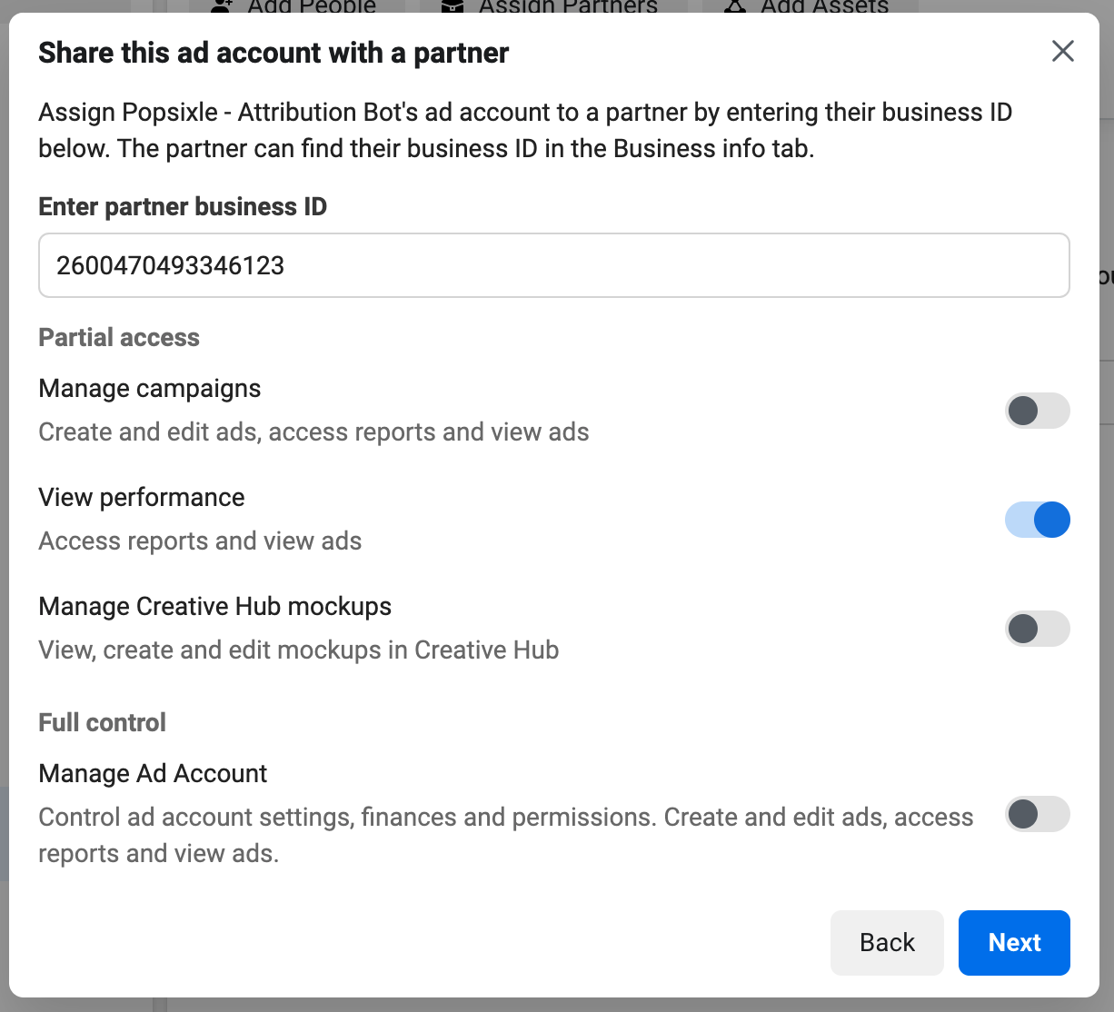Enable the Manage campaigns toggle switch
Screen dimensions: 1114x1012
click(1037, 411)
